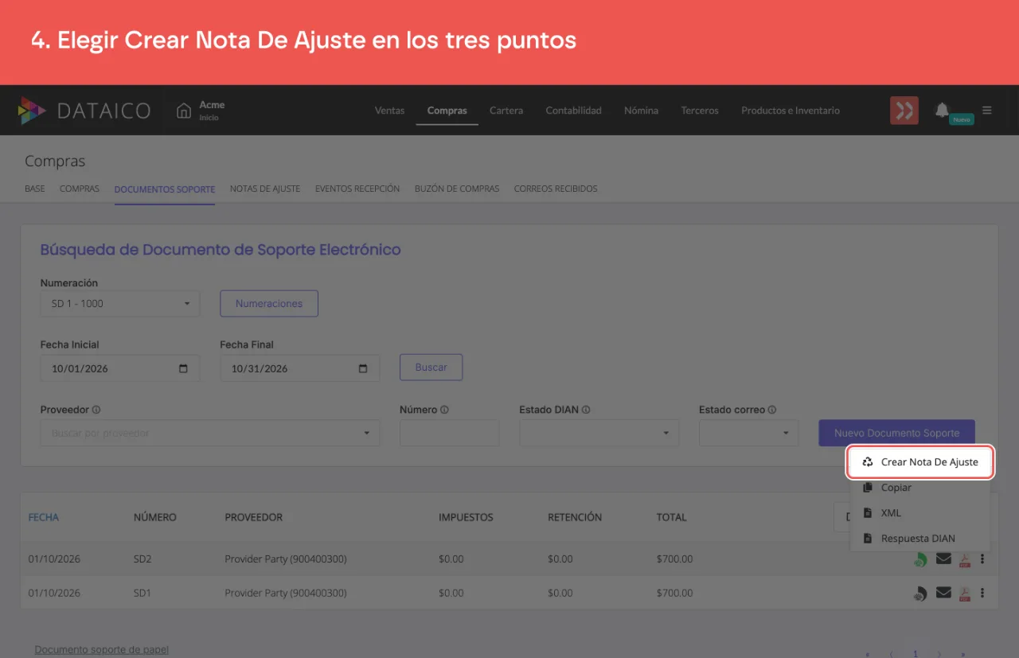Click Nuevo Documento Soporte button

[896, 433]
